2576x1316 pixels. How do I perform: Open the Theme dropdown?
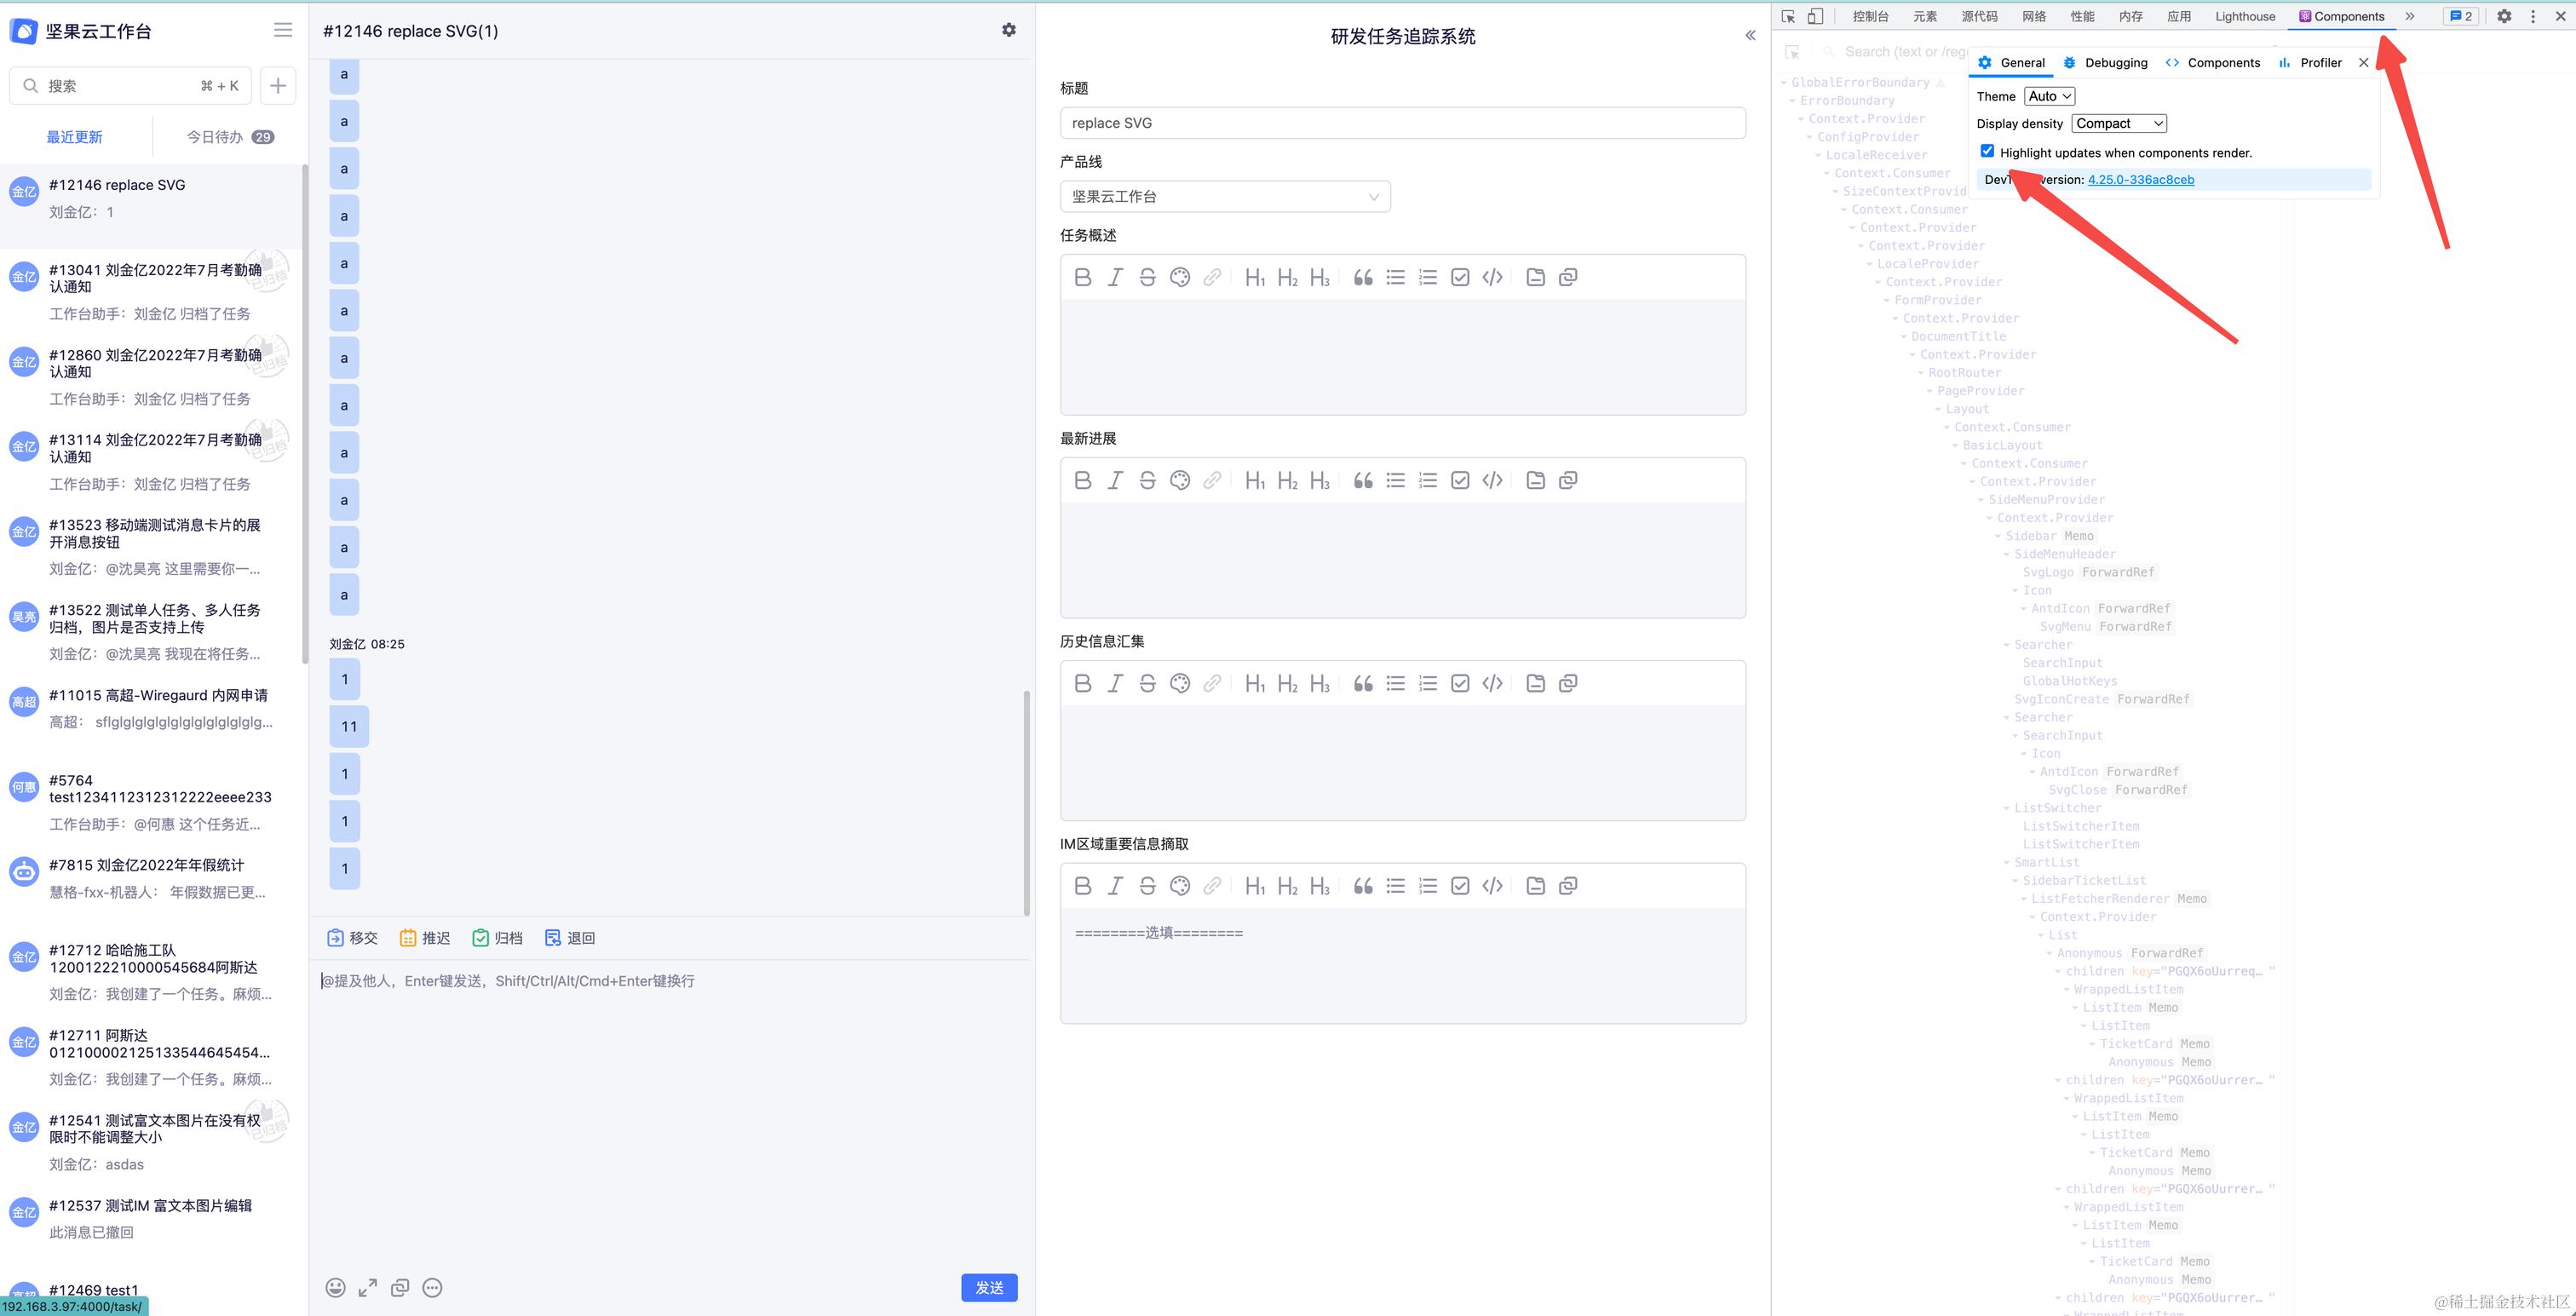[2049, 96]
